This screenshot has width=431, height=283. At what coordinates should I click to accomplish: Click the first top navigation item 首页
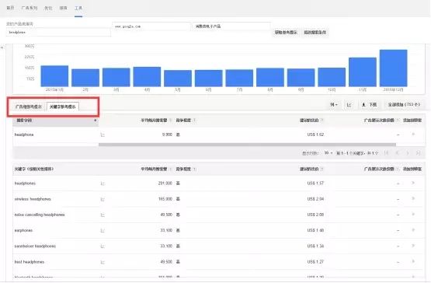point(10,8)
